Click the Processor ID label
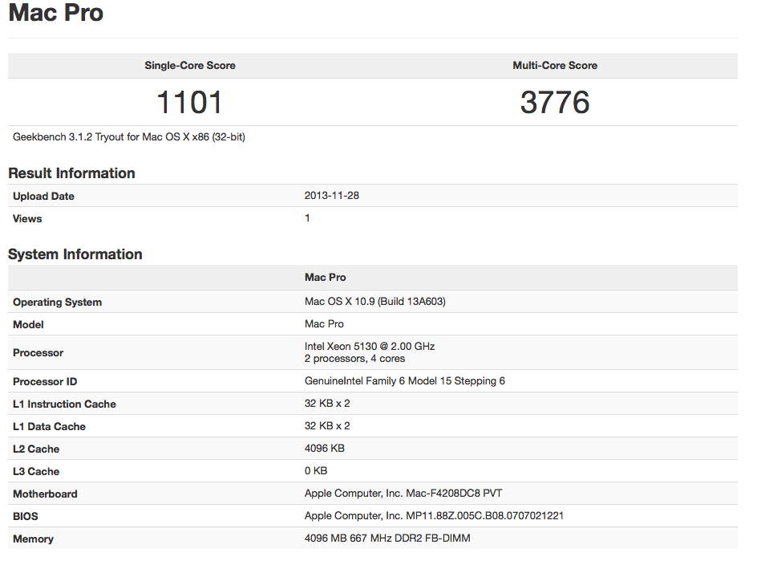Image resolution: width=757 pixels, height=561 pixels. click(x=44, y=382)
